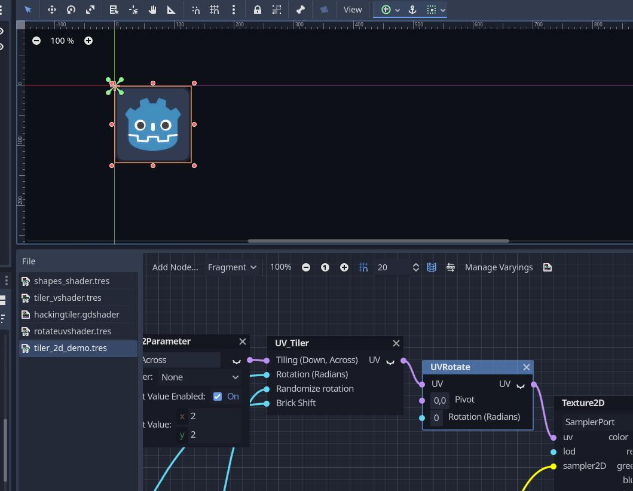Open shapes_shader.tres in the shader list
Image resolution: width=633 pixels, height=491 pixels.
pyautogui.click(x=78, y=281)
